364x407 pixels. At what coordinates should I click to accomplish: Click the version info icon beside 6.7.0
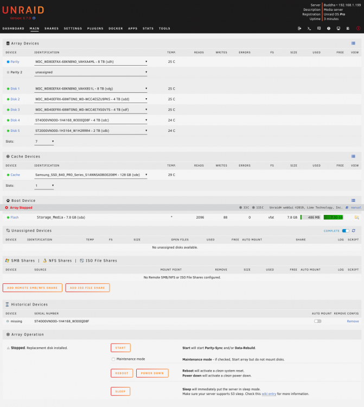pyautogui.click(x=34, y=18)
